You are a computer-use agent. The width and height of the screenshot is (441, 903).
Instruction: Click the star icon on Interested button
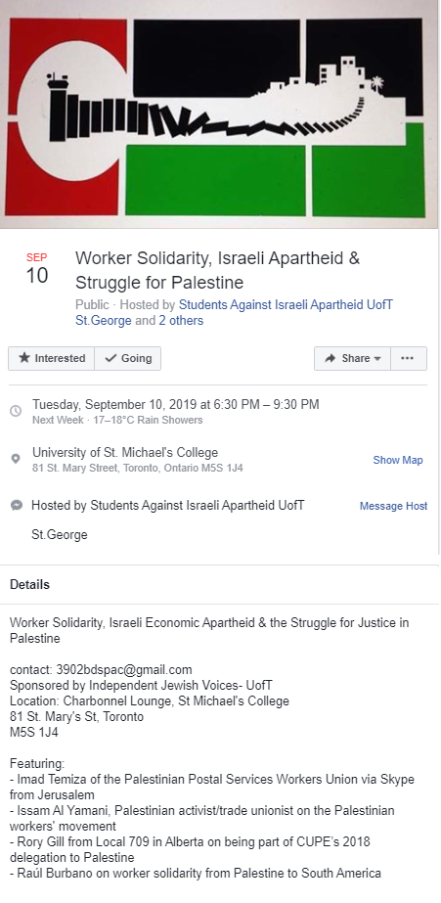click(x=24, y=358)
